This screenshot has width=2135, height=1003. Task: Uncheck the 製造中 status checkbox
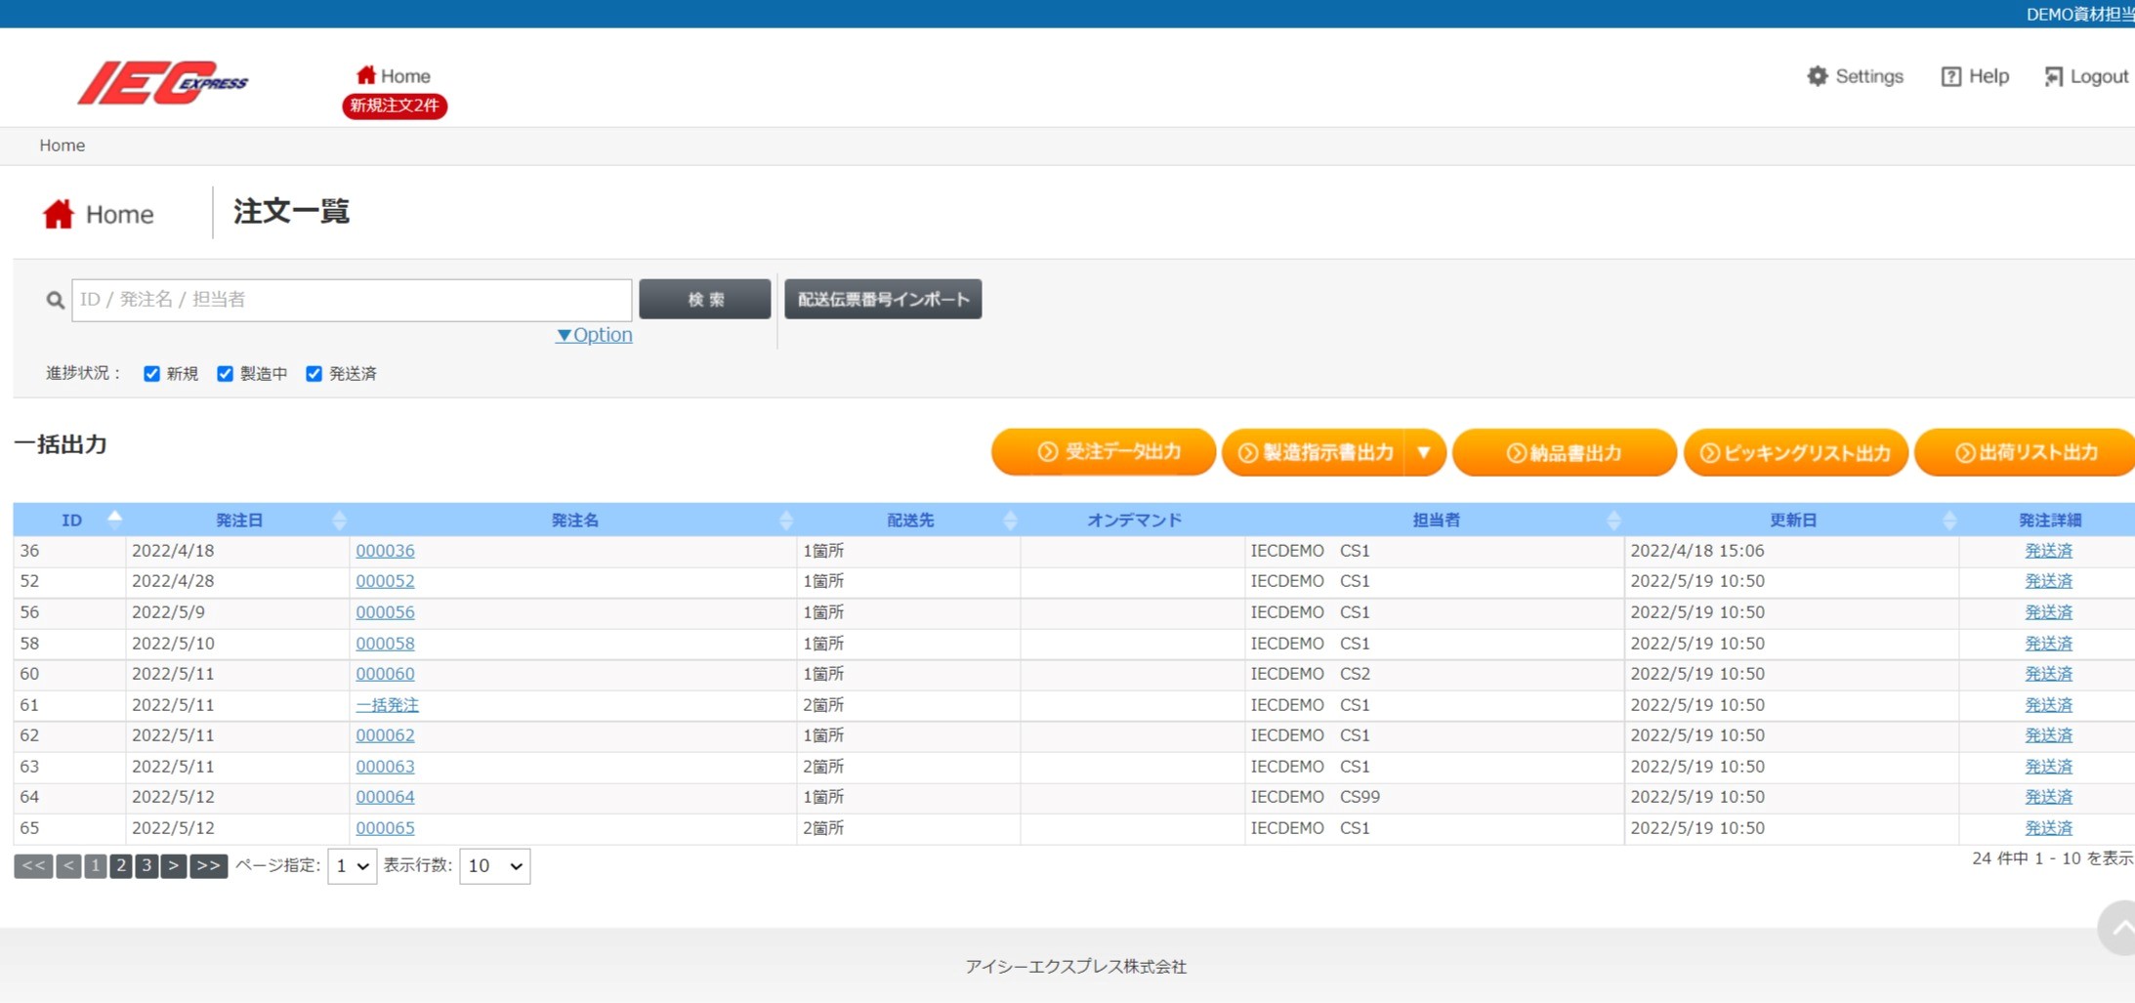pos(225,373)
